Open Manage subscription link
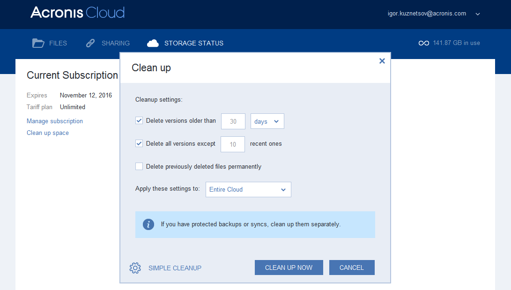The image size is (511, 290). pyautogui.click(x=55, y=121)
